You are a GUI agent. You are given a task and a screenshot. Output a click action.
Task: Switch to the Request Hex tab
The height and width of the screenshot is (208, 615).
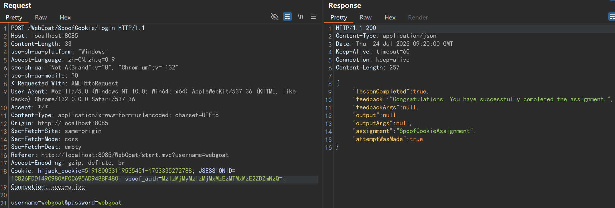(x=65, y=17)
